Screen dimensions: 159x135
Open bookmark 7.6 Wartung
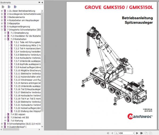click(17, 121)
